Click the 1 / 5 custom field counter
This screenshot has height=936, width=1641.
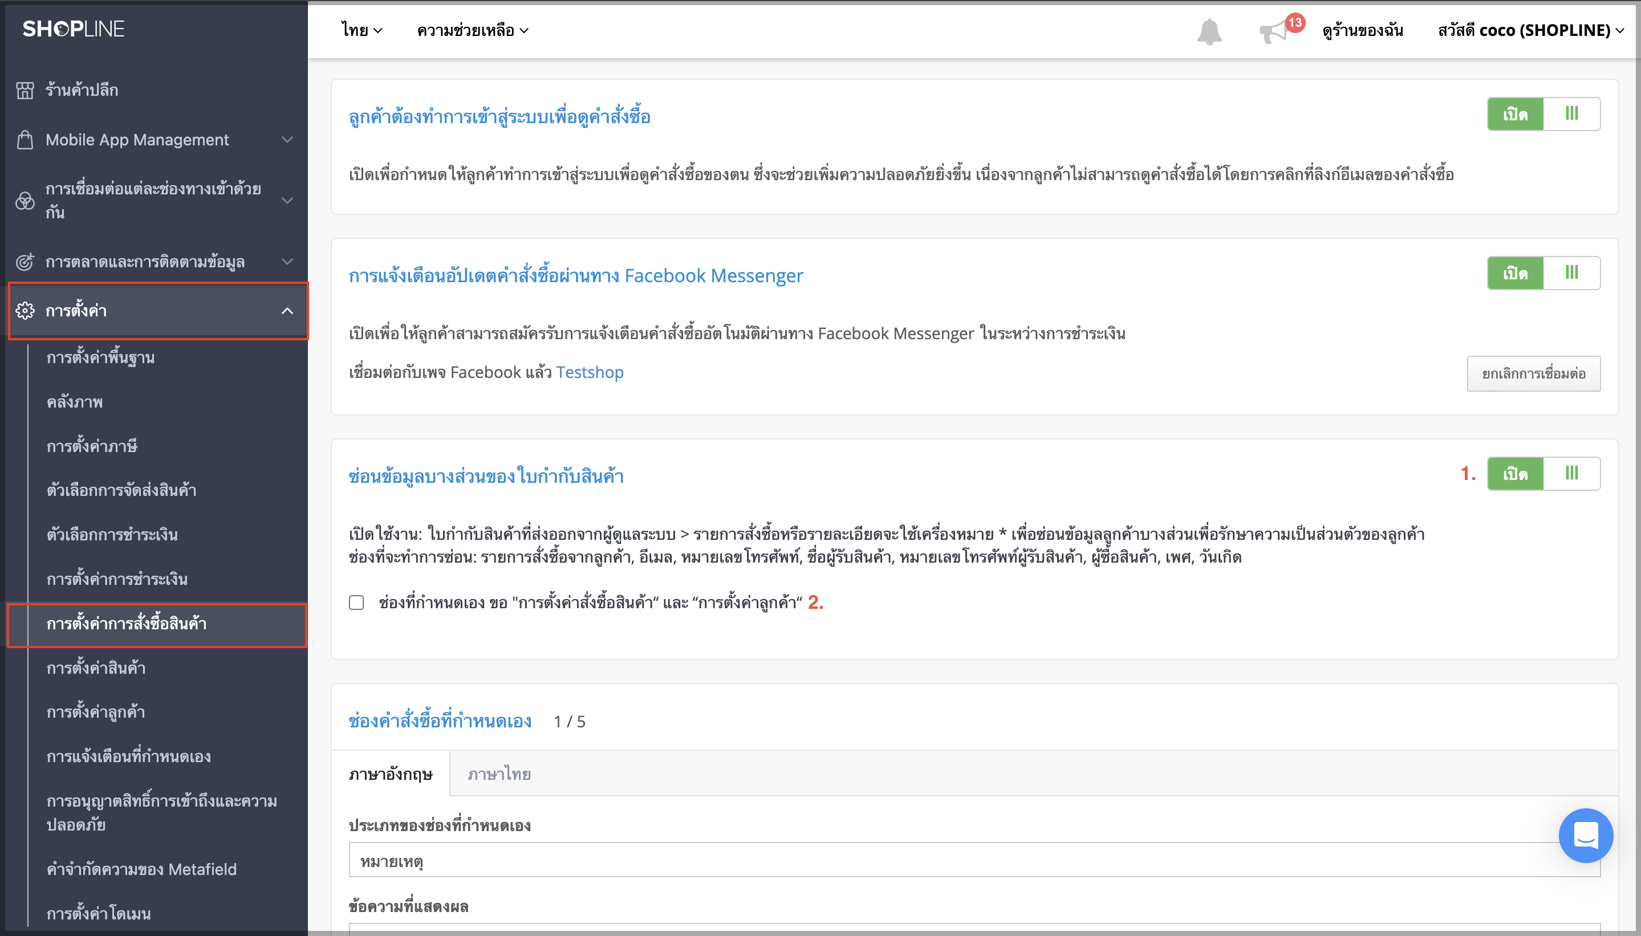click(x=570, y=722)
